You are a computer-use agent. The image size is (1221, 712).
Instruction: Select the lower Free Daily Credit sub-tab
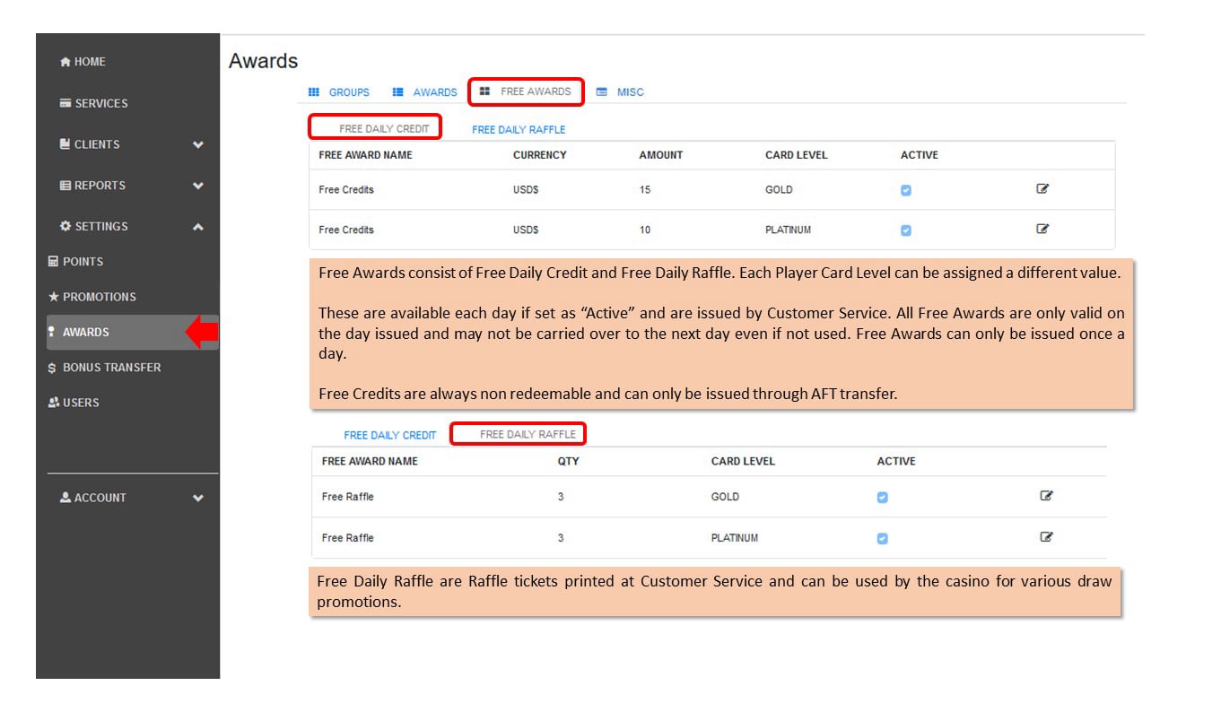[389, 436]
